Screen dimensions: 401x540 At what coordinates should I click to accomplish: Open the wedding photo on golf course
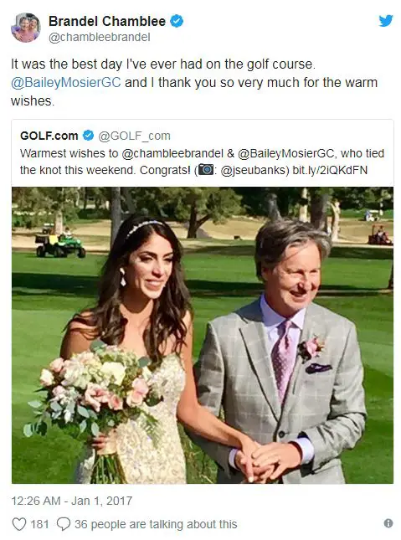point(203,336)
